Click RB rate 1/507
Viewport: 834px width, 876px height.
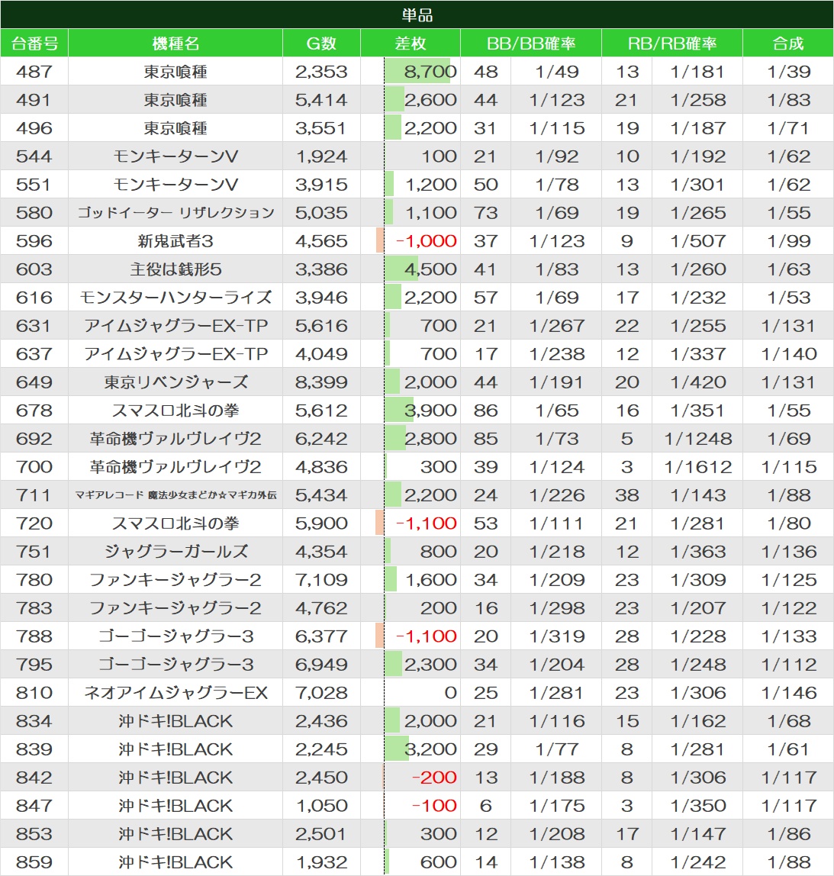tap(697, 241)
